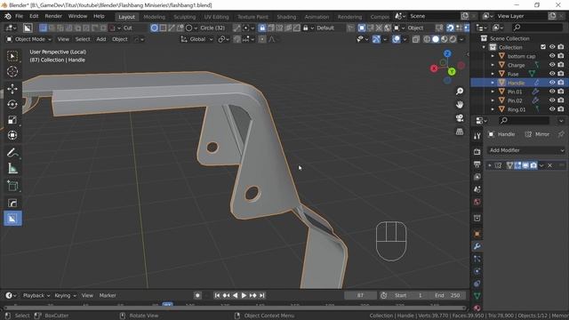Activate the Scale tool
Screen dimensions: 569x320
tap(12, 120)
